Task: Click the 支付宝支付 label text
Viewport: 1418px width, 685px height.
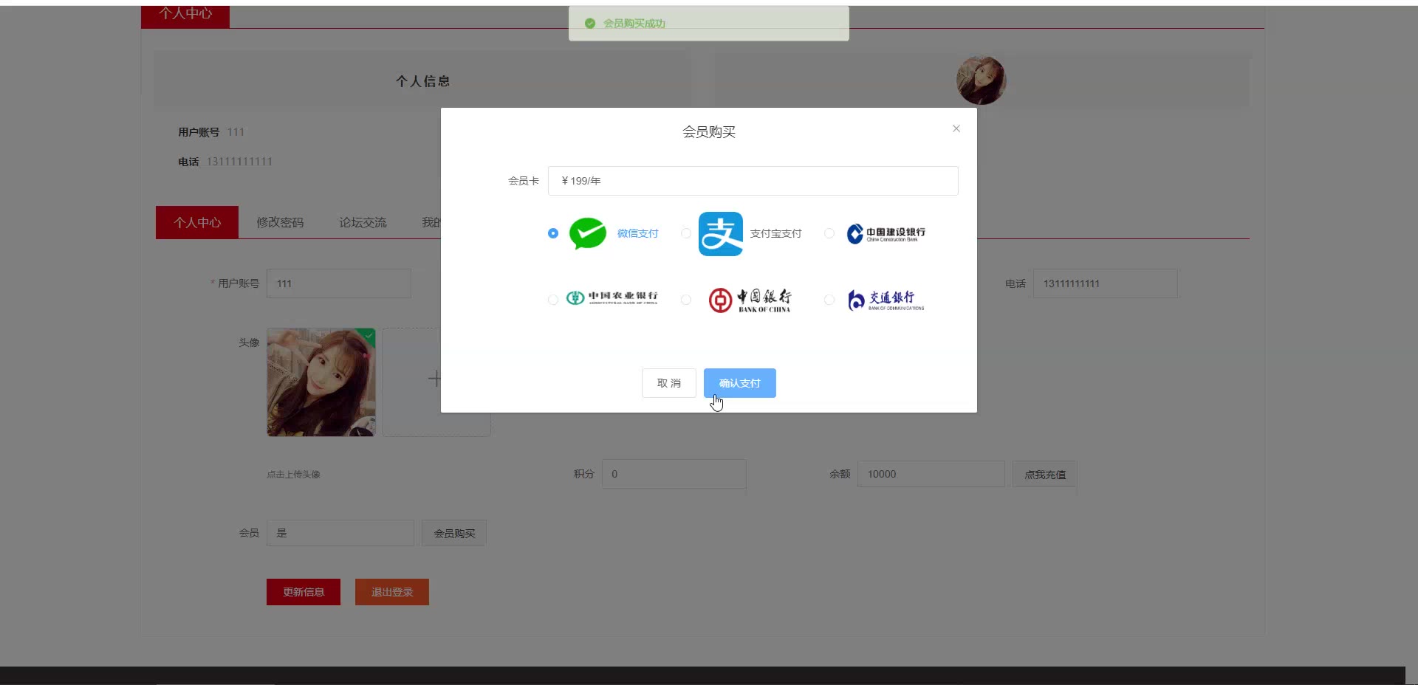Action: 776,233
